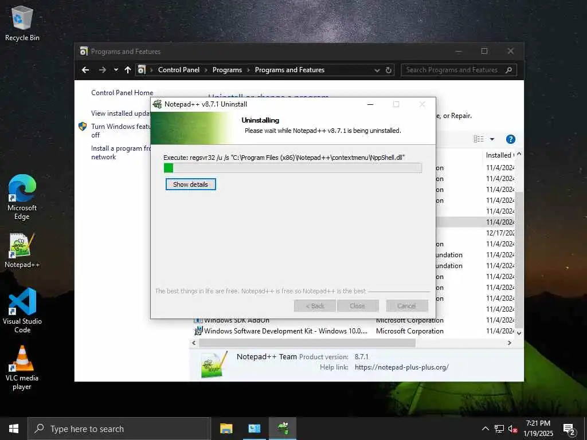The width and height of the screenshot is (587, 440).
Task: Click Show details in the uninstaller
Action: point(190,184)
